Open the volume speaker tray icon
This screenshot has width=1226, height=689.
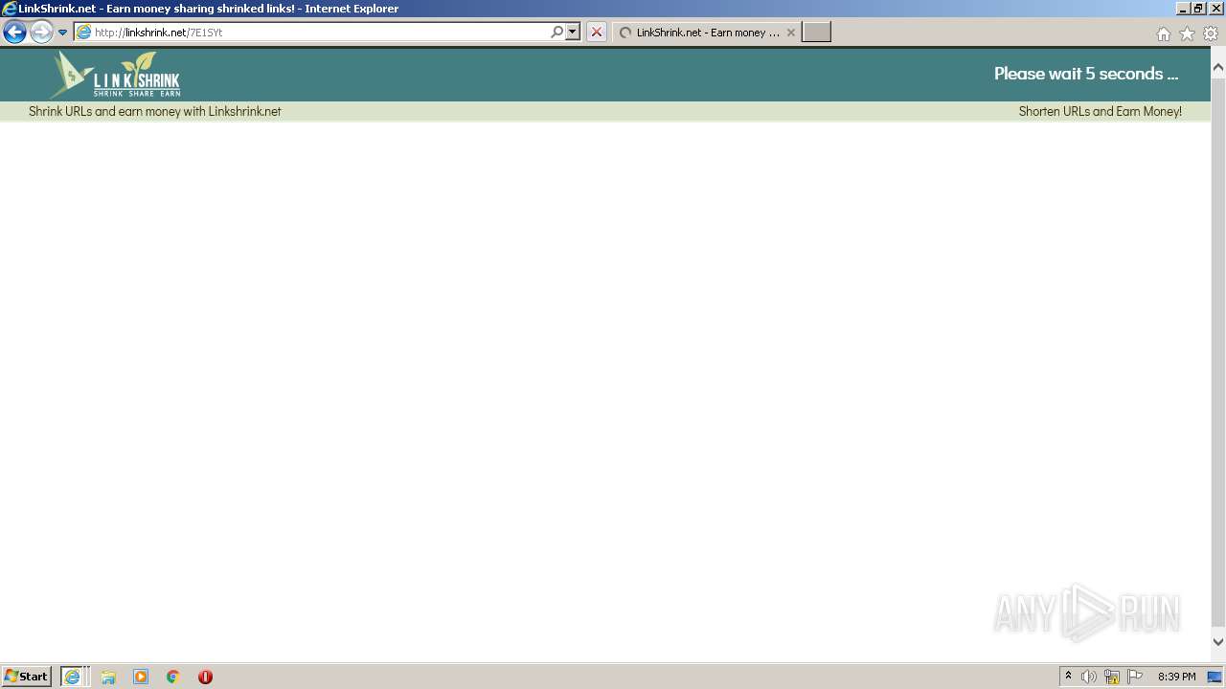(x=1089, y=677)
